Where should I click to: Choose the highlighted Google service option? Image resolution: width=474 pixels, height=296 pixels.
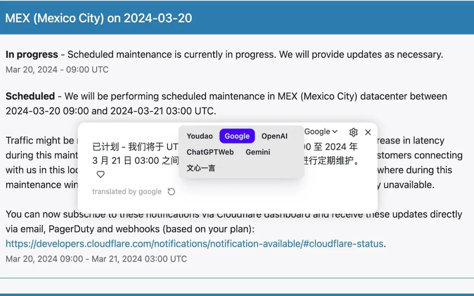tap(237, 136)
